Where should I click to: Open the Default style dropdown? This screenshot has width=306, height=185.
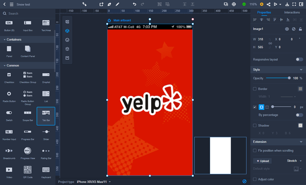[x=297, y=169]
